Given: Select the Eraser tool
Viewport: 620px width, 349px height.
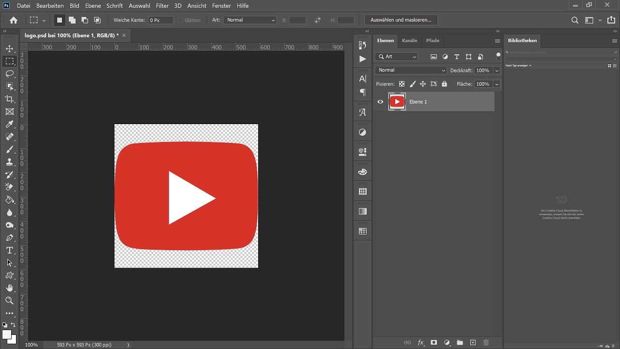Looking at the screenshot, I should coord(9,187).
